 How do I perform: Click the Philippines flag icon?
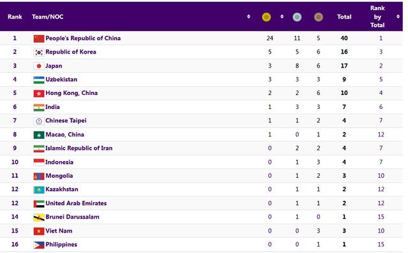point(39,245)
